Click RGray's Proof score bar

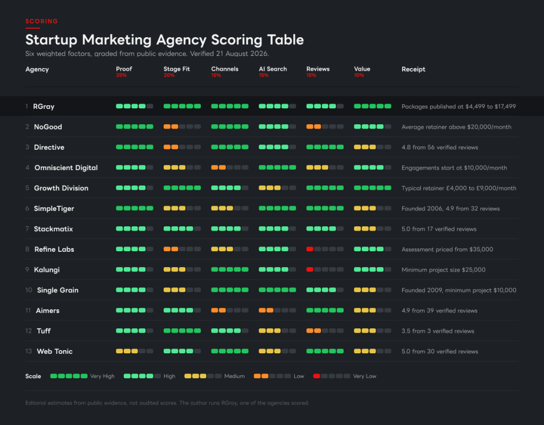click(x=134, y=106)
